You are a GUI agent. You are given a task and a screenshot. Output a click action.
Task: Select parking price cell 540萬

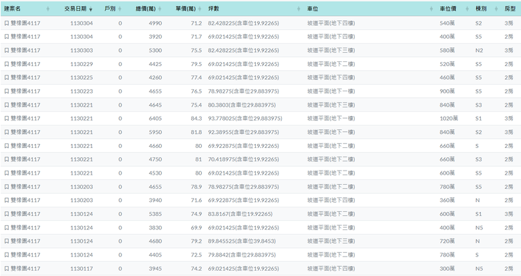tap(448, 23)
